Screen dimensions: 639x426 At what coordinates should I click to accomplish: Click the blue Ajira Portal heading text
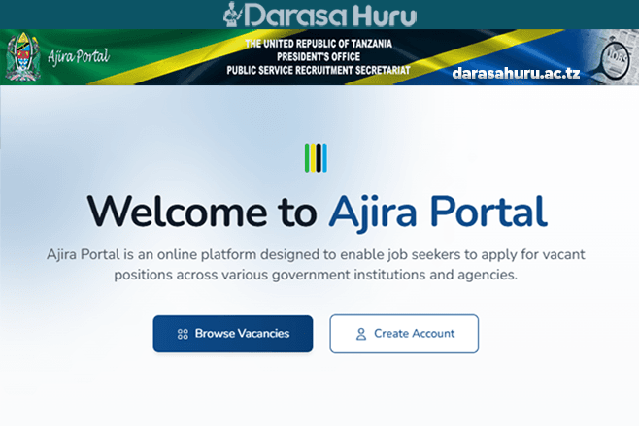(437, 211)
